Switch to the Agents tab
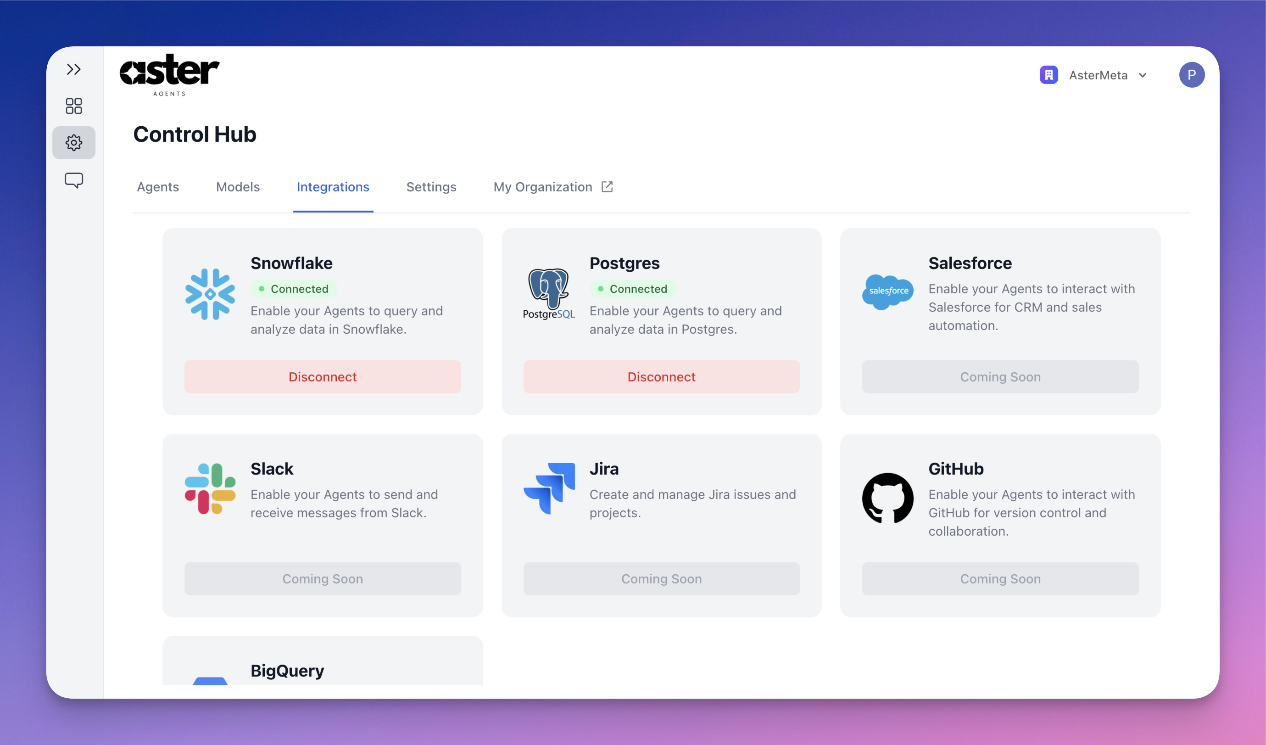Screen dimensions: 1266x745 coord(158,187)
